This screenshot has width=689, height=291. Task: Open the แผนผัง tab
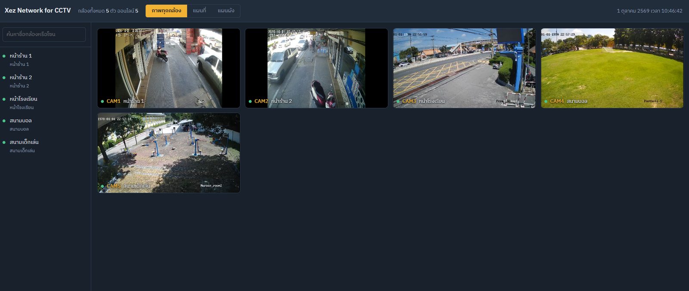(226, 11)
